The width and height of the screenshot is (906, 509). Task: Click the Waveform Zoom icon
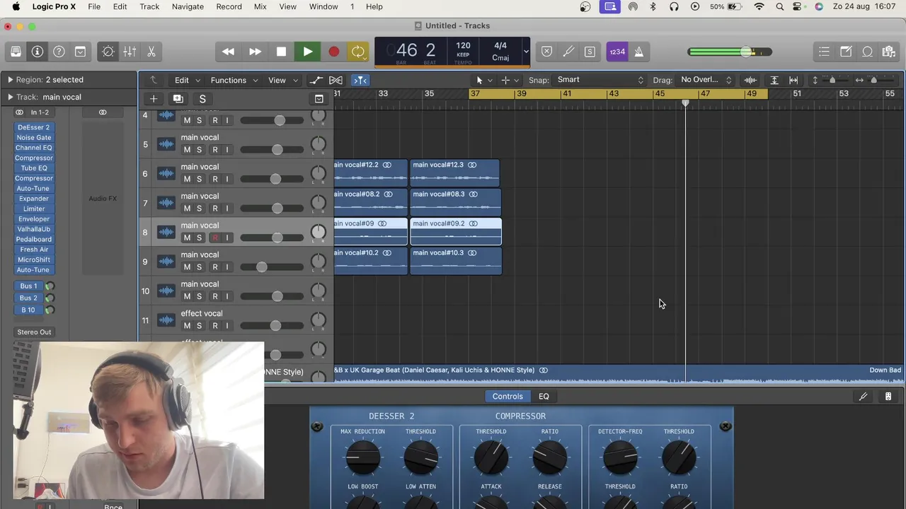coord(750,80)
